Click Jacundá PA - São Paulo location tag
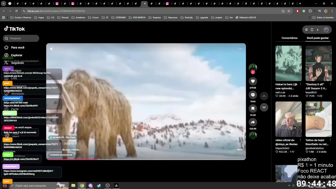This screenshot has height=189, width=336. [x=62, y=137]
